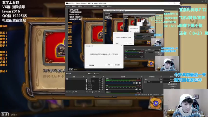Toggle visibility of 浏览器 2 source

[x=100, y=85]
